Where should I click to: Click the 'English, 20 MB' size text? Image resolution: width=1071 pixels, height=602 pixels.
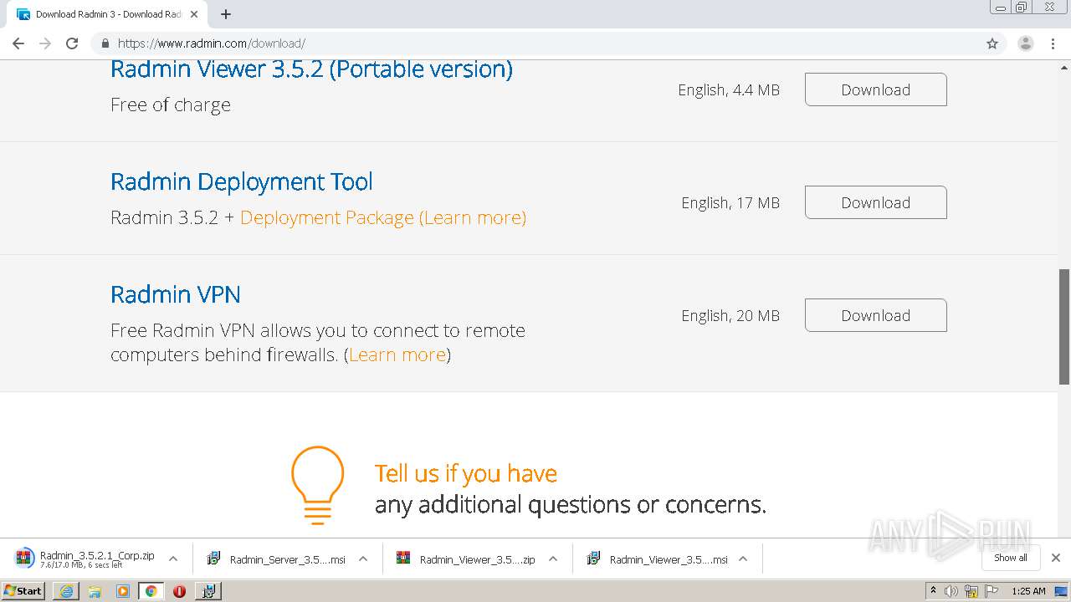[x=730, y=316]
